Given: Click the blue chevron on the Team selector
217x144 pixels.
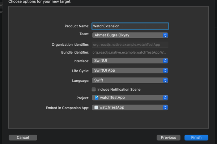Looking at the screenshot, I should click(166, 35).
